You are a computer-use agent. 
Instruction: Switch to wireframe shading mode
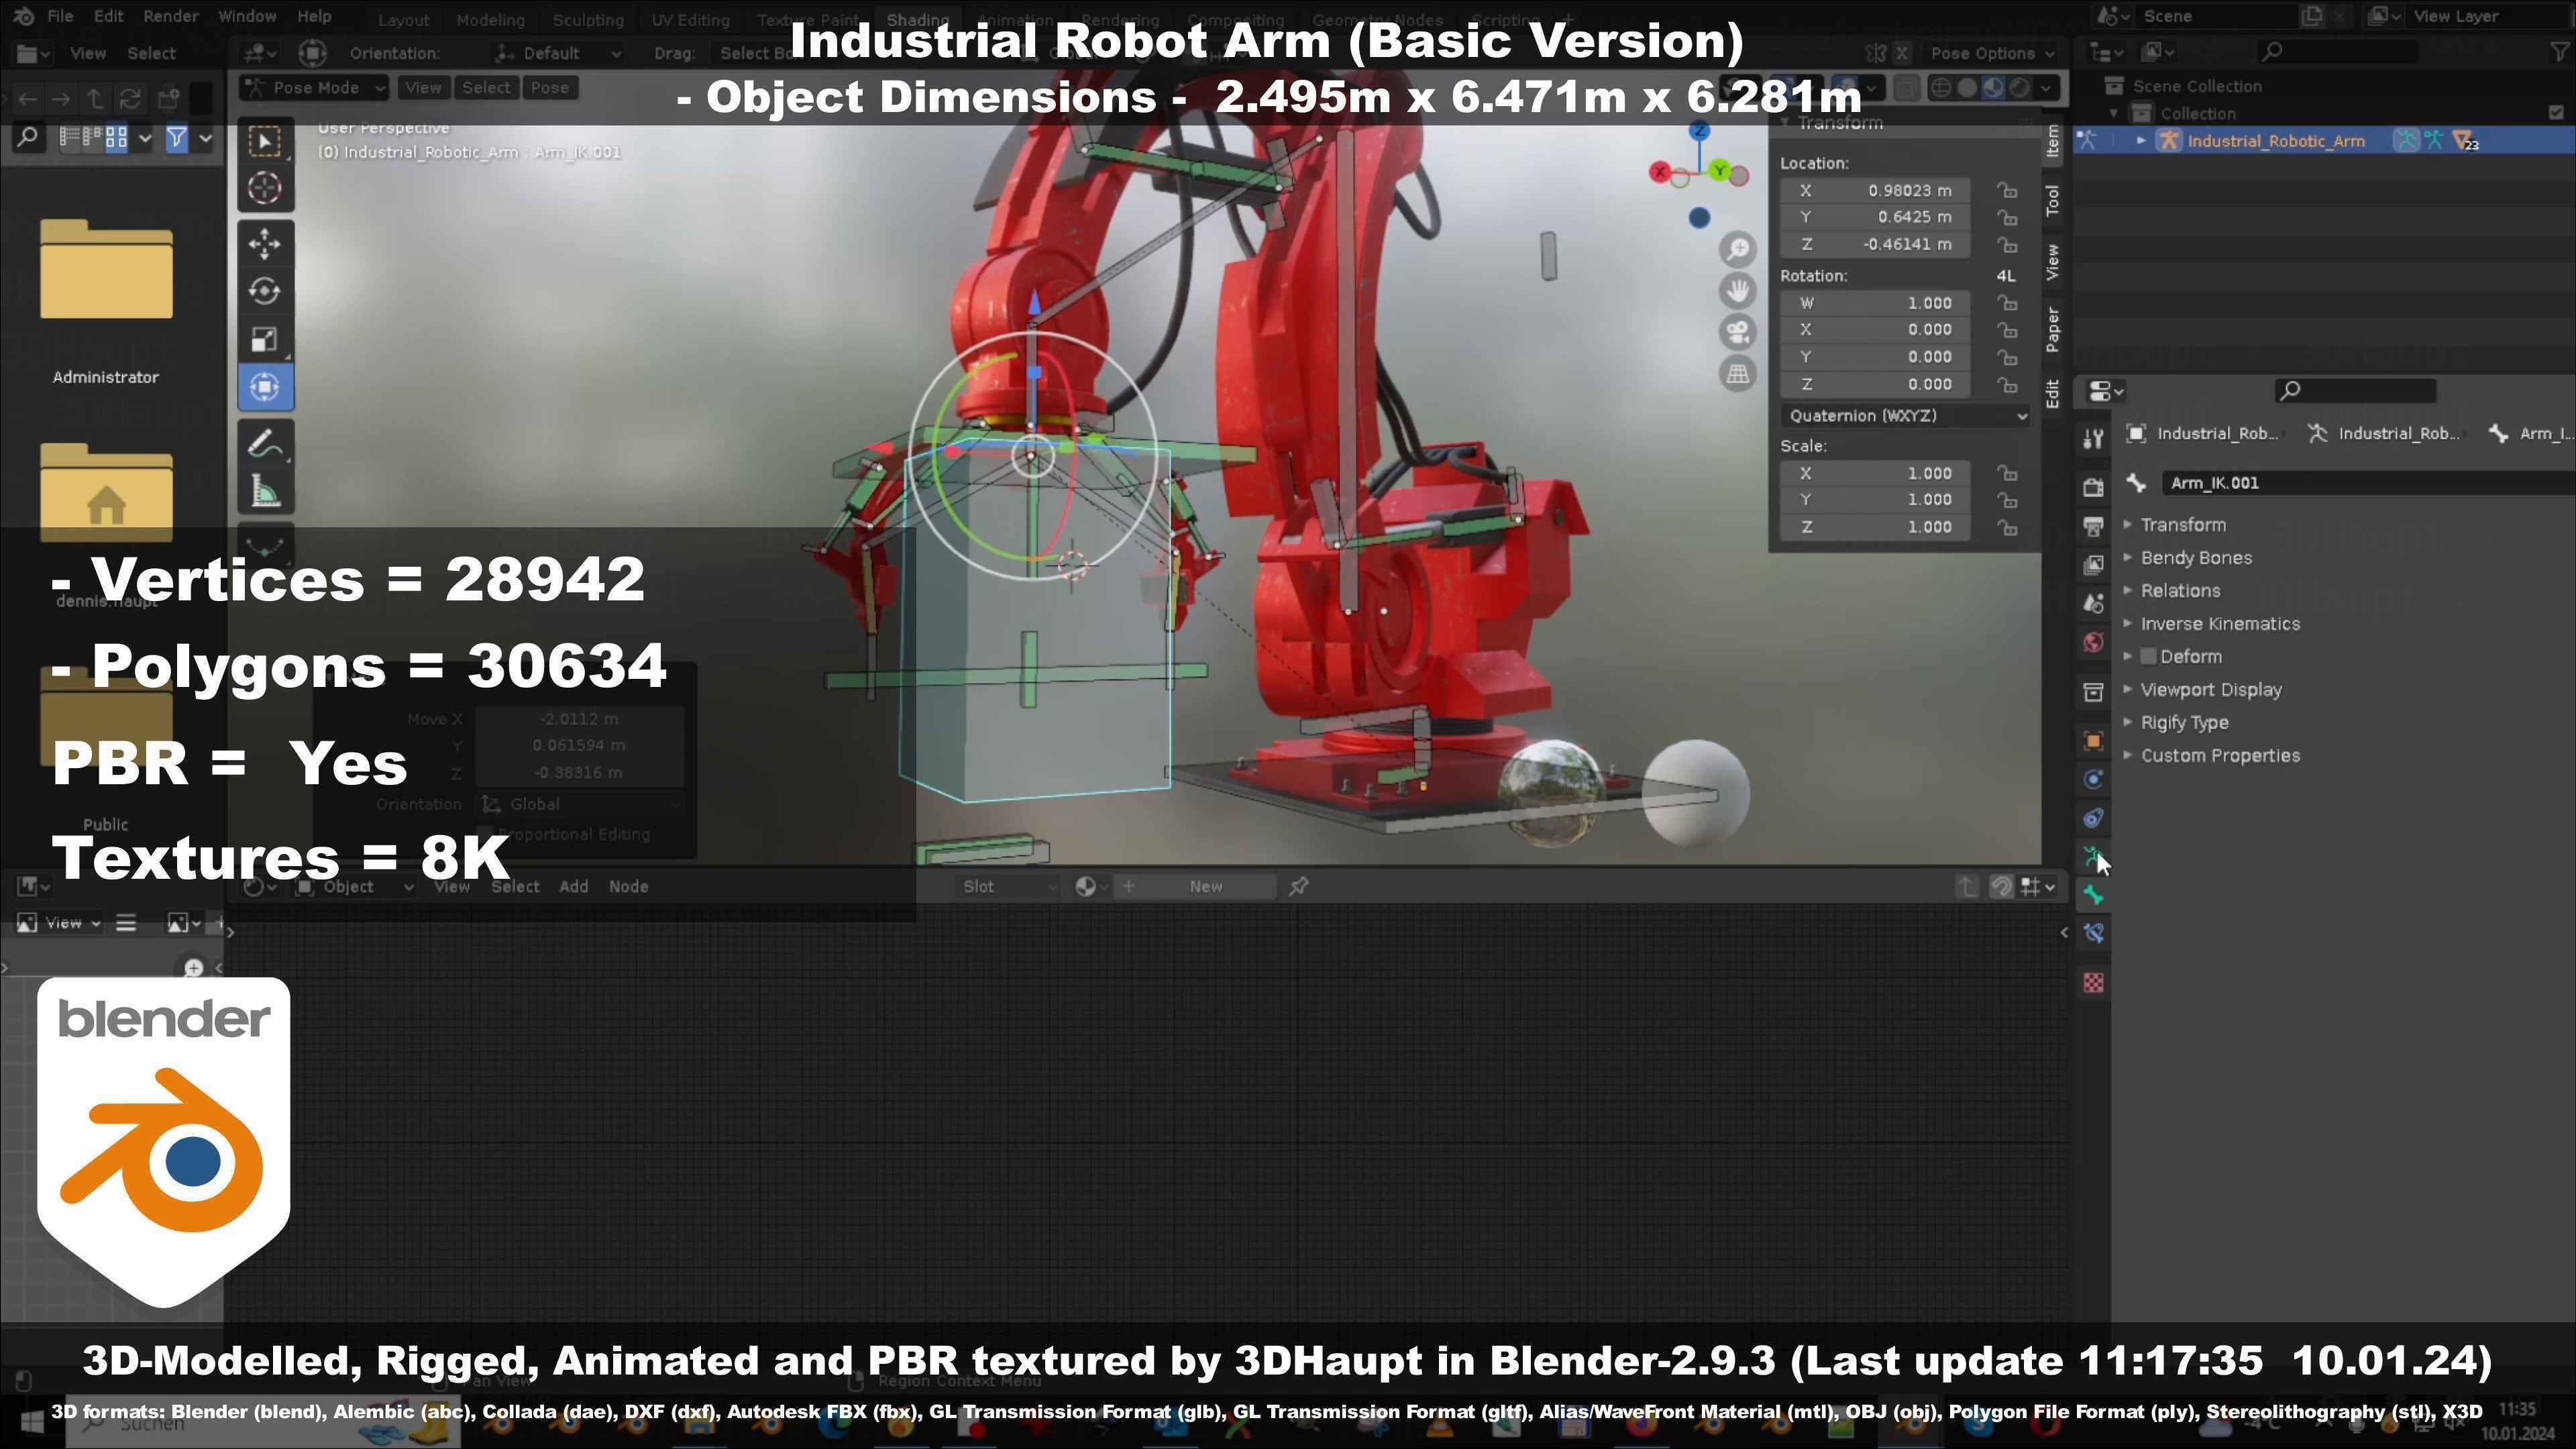[1942, 88]
